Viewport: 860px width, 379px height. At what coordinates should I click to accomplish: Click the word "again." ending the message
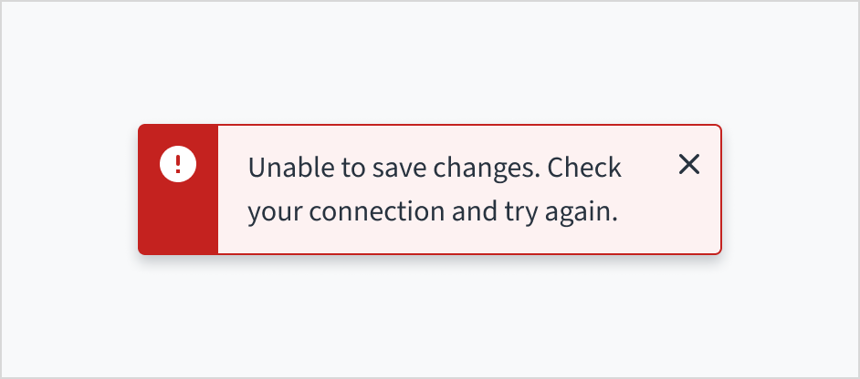586,213
